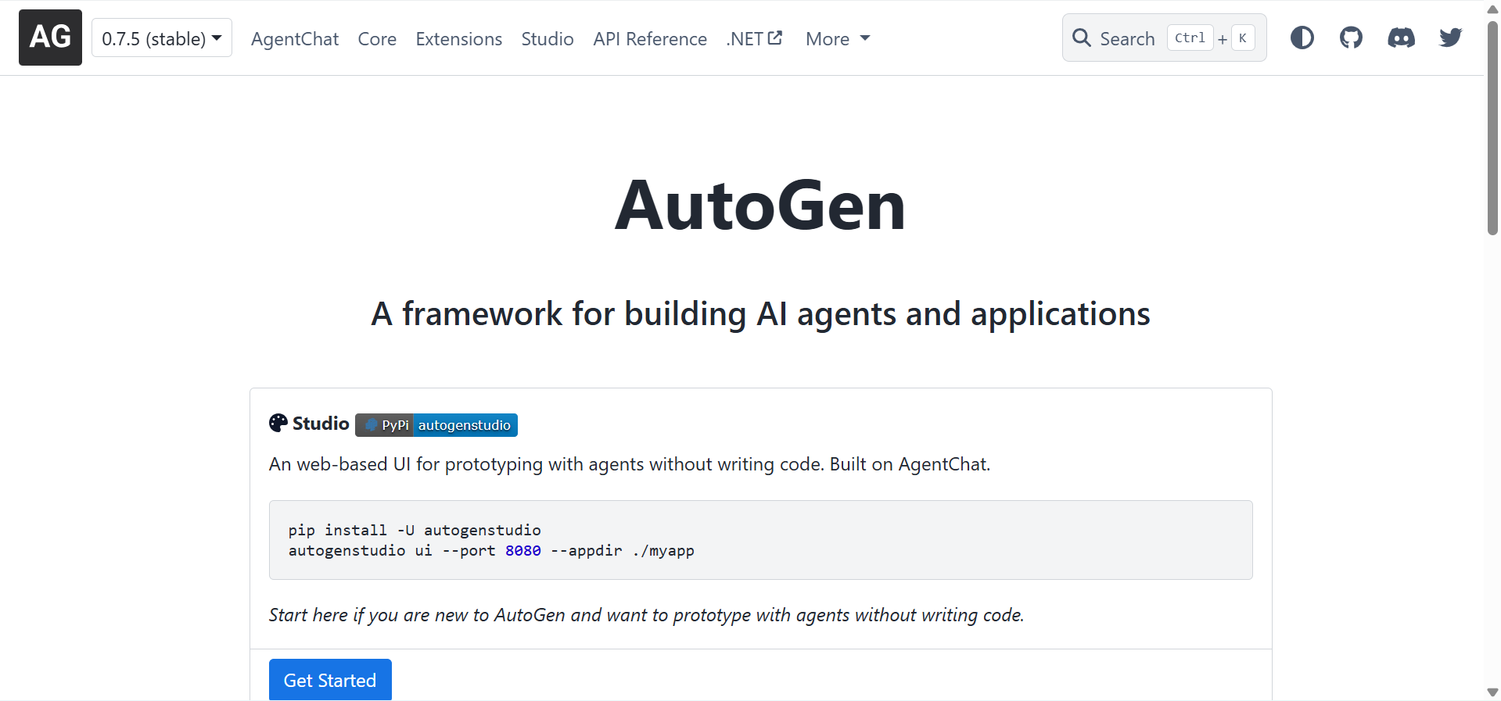
Task: Open the 0.7.5 (stable) version dropdown
Action: (162, 38)
